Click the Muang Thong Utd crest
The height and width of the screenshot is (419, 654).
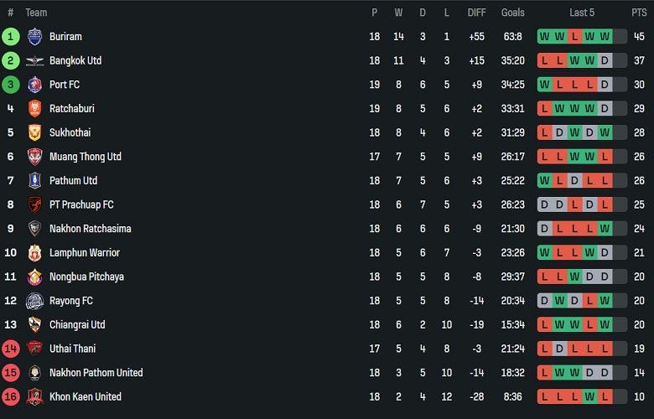pyautogui.click(x=34, y=157)
